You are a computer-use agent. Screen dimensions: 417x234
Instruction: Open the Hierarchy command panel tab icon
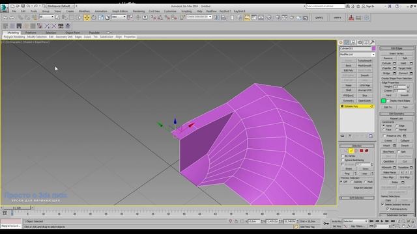[x=353, y=42]
